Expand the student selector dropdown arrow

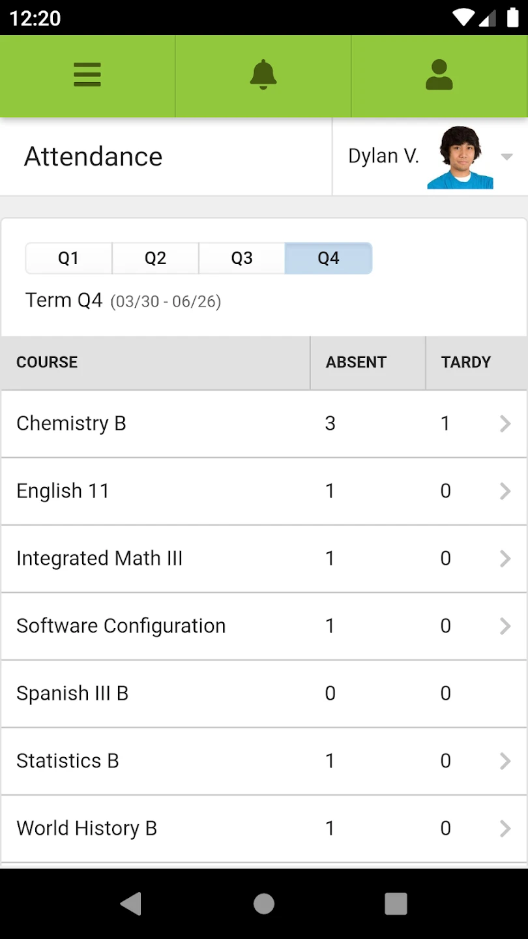pos(506,157)
